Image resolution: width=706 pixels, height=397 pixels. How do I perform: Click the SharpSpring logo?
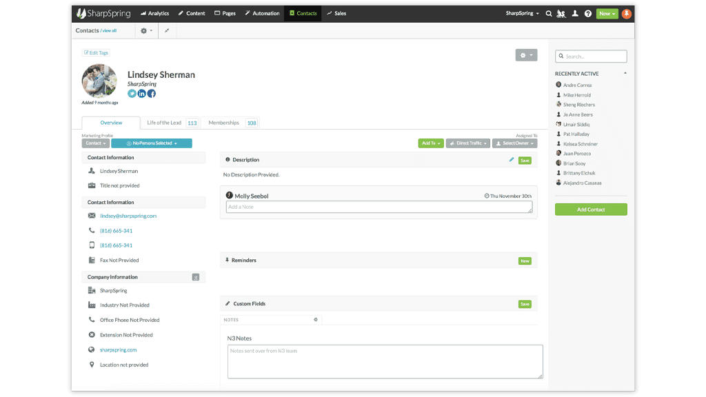tap(103, 14)
